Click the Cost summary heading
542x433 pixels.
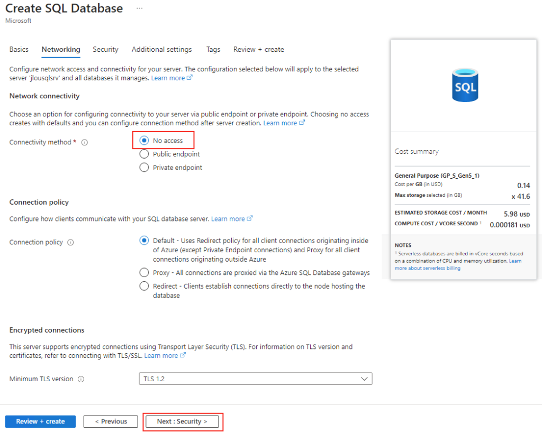pos(417,151)
